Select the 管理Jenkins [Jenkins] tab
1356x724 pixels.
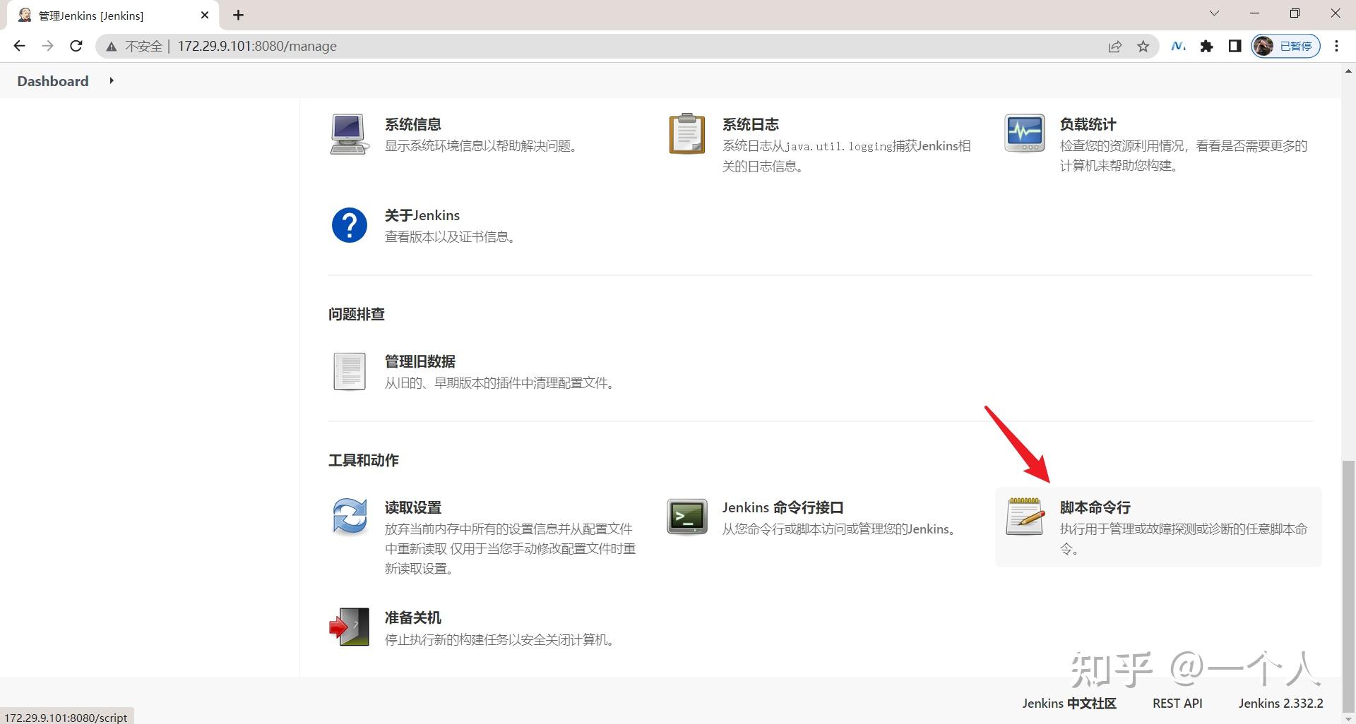point(112,16)
